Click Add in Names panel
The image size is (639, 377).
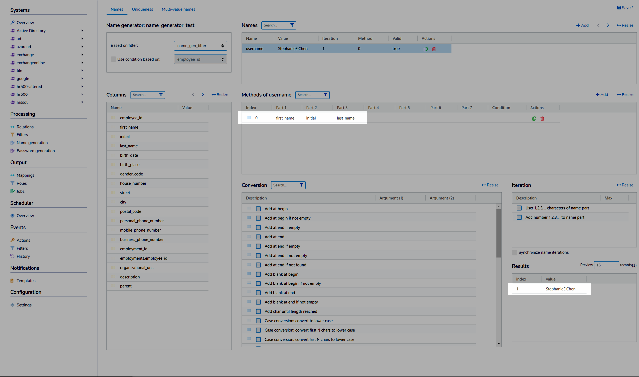582,25
